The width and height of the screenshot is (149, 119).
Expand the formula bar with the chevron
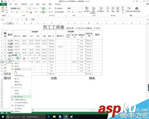(148, 19)
